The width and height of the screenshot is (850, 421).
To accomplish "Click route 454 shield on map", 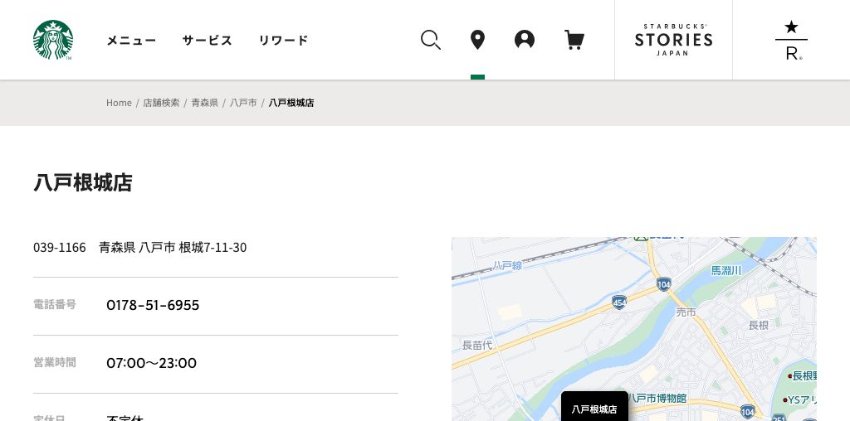I will [619, 302].
